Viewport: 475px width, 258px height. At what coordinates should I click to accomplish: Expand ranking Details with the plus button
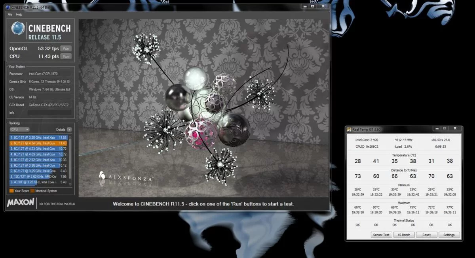(x=70, y=130)
